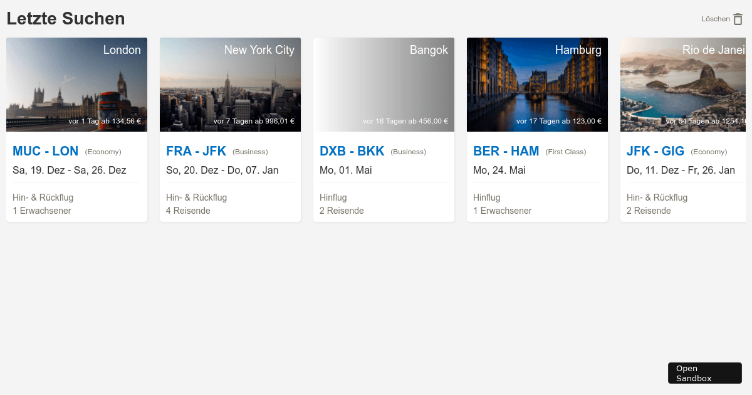The width and height of the screenshot is (752, 395).
Task: Click the First Class label
Action: tap(566, 152)
